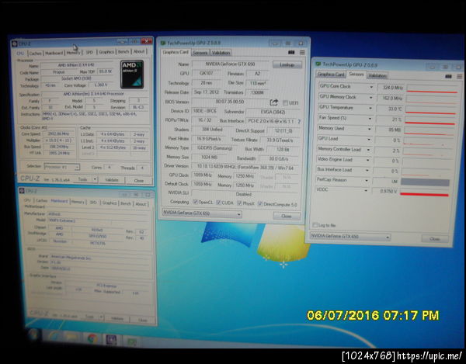Open the Memory Used sensor dropdown

click(370, 129)
